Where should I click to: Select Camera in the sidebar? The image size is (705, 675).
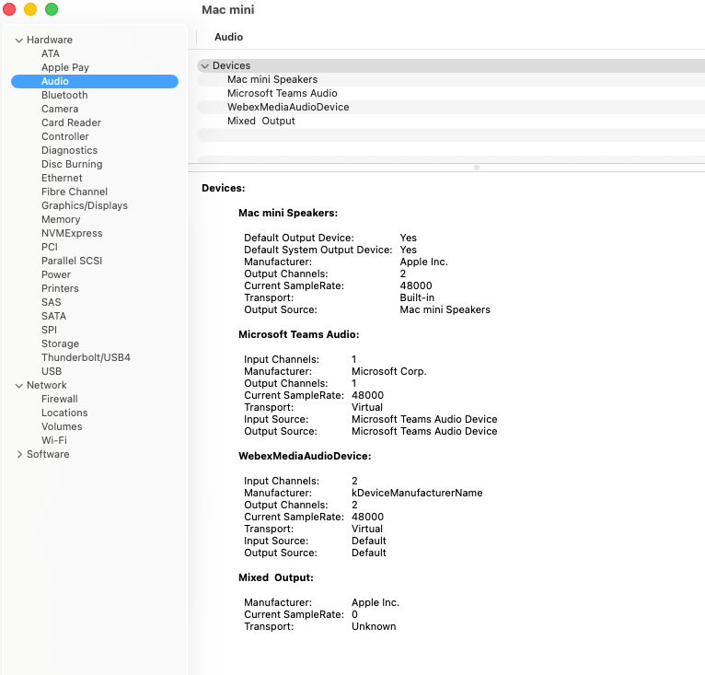(x=60, y=109)
